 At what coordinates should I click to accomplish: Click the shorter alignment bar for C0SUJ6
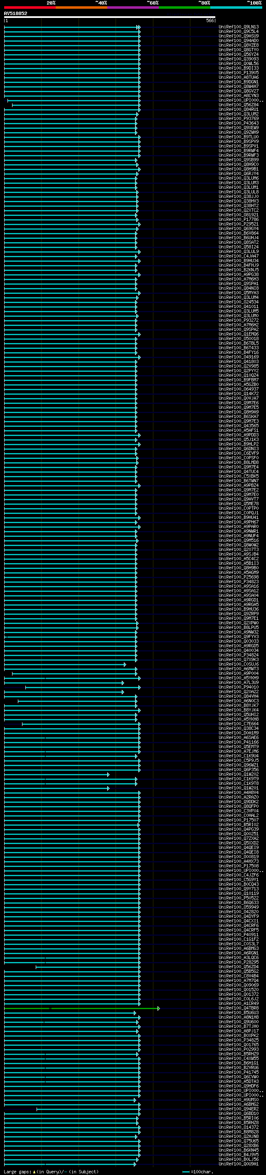pos(65,664)
